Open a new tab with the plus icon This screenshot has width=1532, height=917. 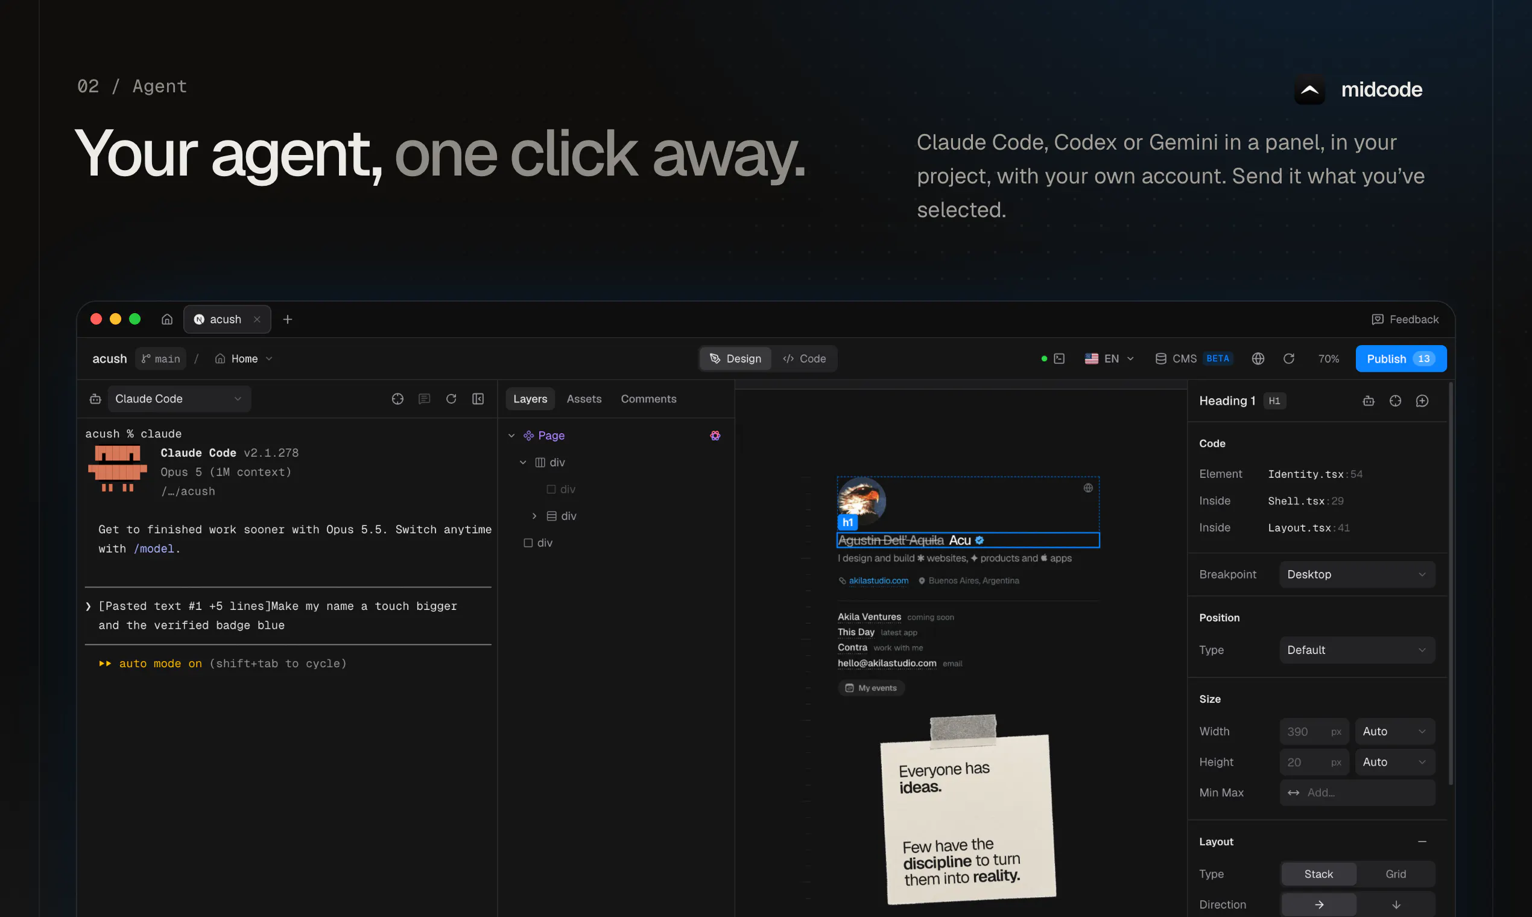click(x=287, y=320)
